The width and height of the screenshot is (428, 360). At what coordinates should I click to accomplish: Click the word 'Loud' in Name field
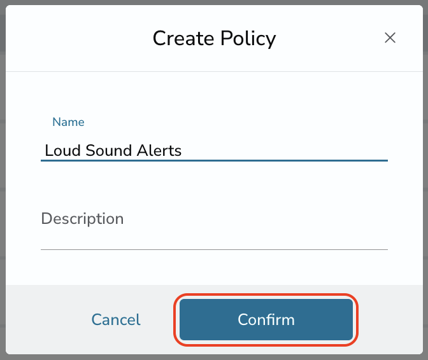click(x=62, y=151)
